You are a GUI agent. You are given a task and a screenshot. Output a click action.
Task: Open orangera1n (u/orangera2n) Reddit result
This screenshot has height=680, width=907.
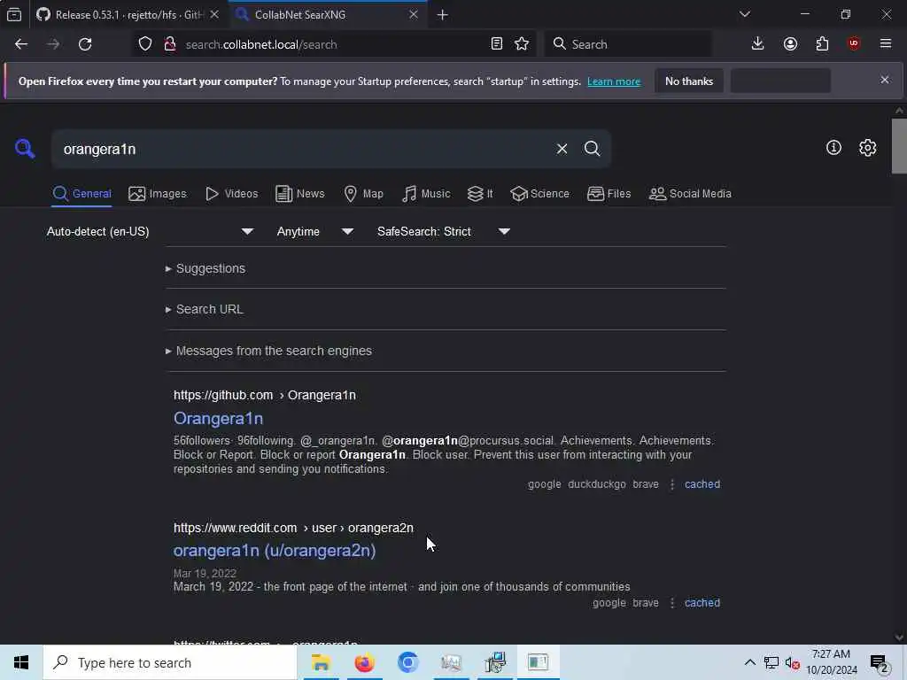pyautogui.click(x=275, y=551)
